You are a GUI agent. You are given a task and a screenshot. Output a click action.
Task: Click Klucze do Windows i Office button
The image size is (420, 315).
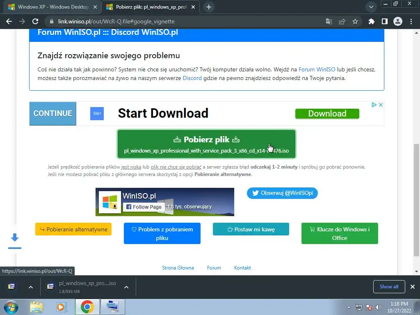click(340, 233)
